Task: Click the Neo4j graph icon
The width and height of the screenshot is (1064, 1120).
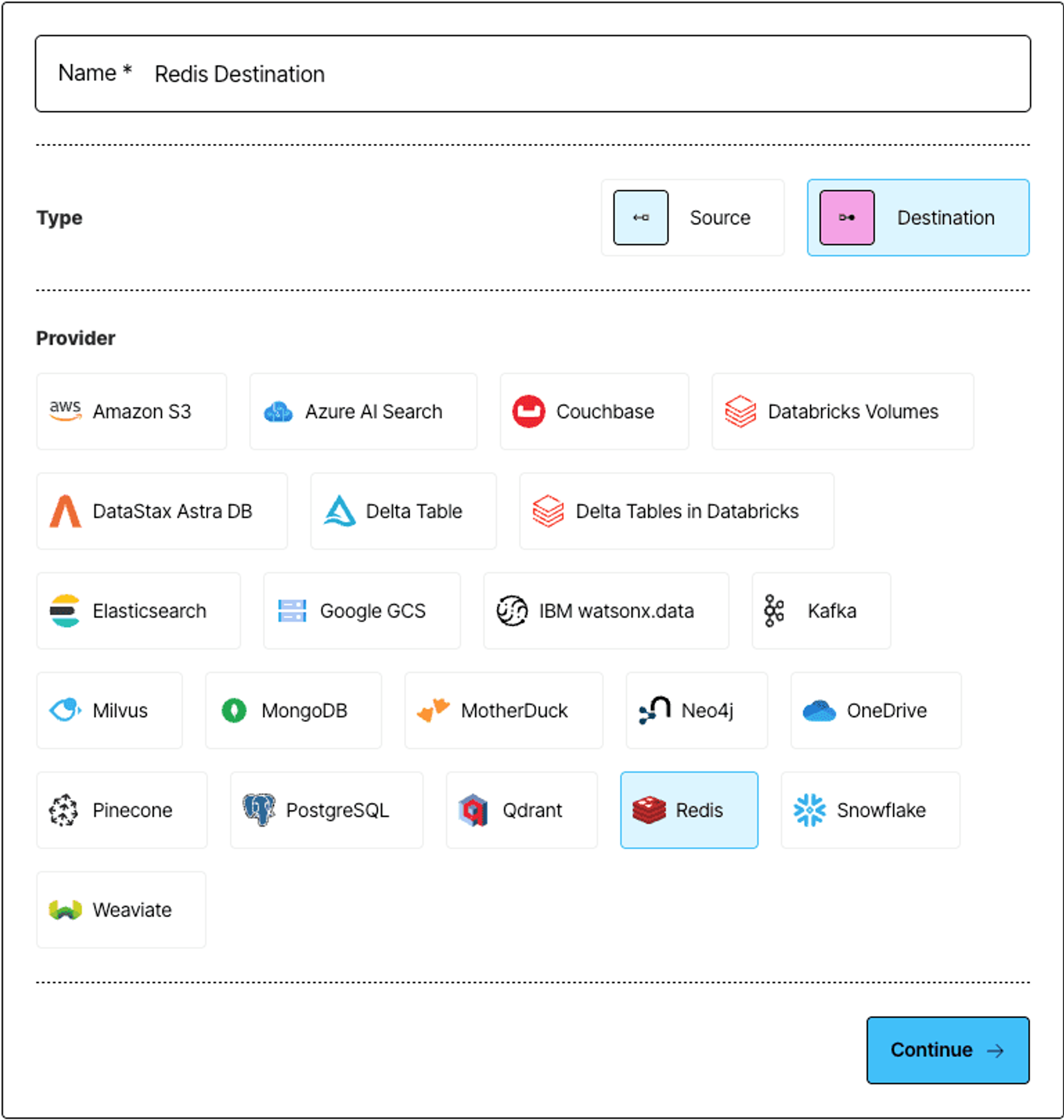Action: coord(655,710)
